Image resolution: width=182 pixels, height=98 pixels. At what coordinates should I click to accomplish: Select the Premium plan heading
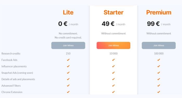click(159, 12)
